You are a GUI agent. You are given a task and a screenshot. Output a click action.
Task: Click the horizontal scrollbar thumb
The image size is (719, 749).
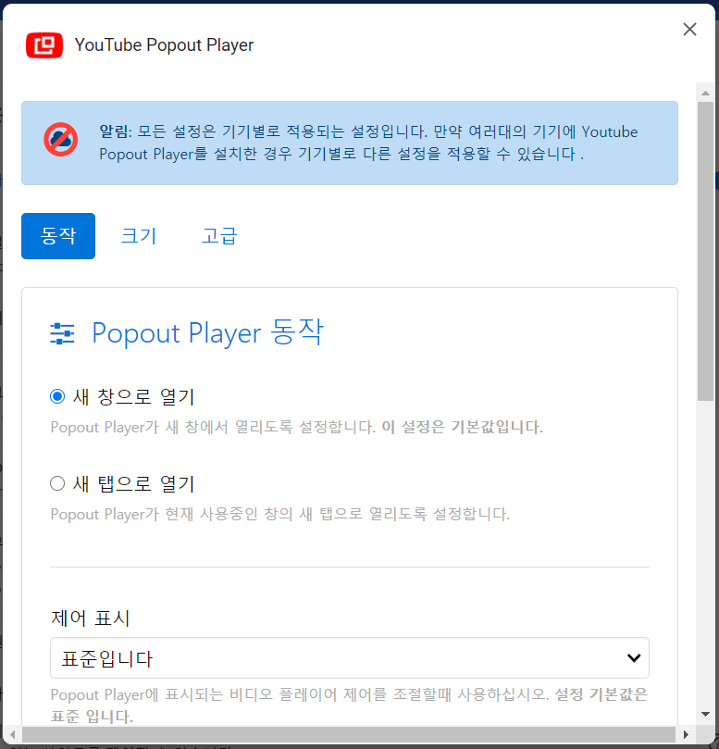click(x=349, y=734)
